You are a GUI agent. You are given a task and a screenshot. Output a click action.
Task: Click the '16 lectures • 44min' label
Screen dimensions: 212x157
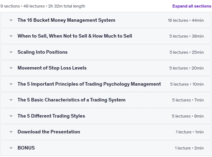186,20
